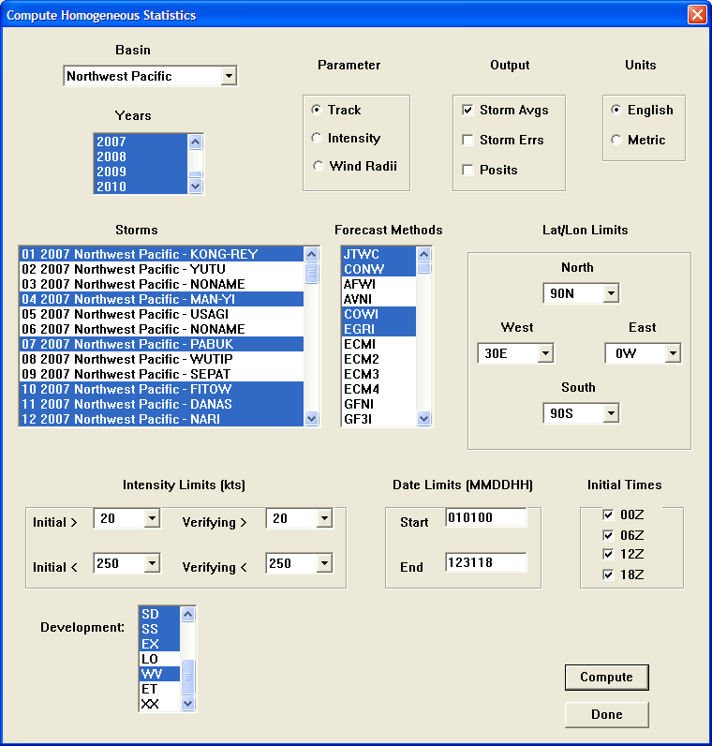This screenshot has height=746, width=712.
Task: Open the East longitude limit dropdown
Action: [x=673, y=353]
